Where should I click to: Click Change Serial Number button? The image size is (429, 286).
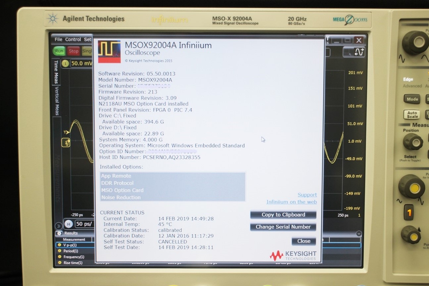pos(283,227)
